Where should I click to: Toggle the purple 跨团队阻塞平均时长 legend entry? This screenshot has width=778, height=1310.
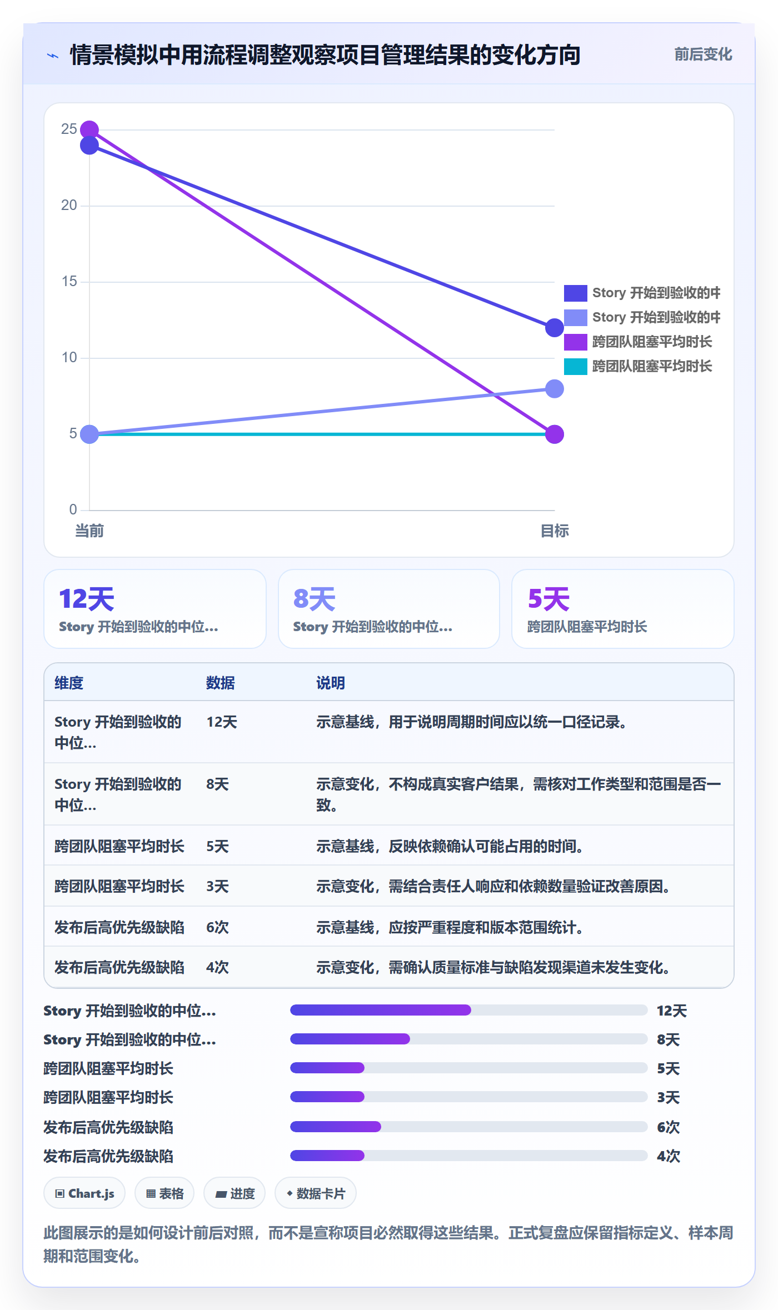click(638, 342)
